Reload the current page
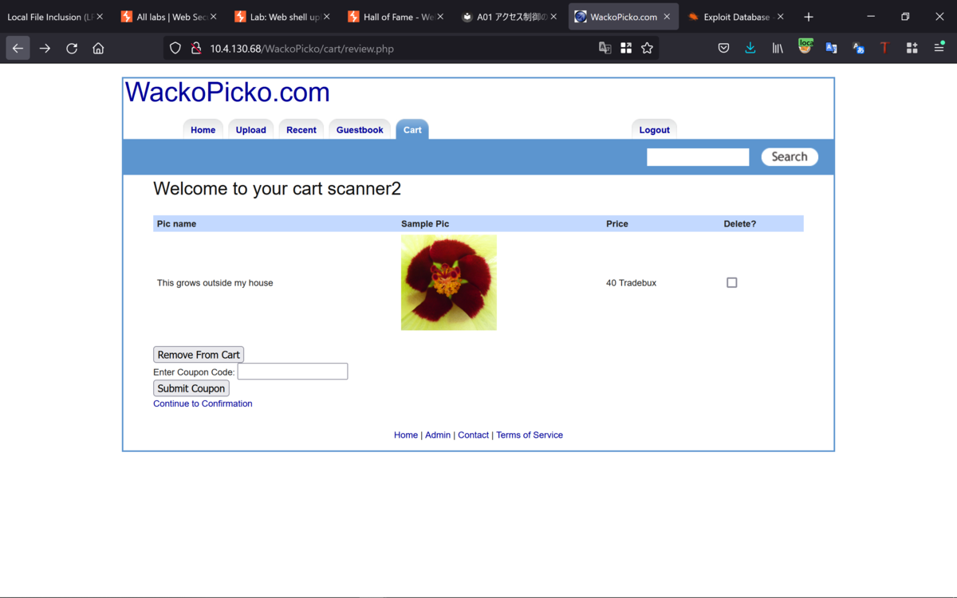 [72, 49]
